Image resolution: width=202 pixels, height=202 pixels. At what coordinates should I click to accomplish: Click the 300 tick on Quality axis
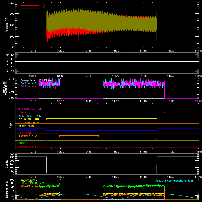pyautogui.click(x=12, y=155)
